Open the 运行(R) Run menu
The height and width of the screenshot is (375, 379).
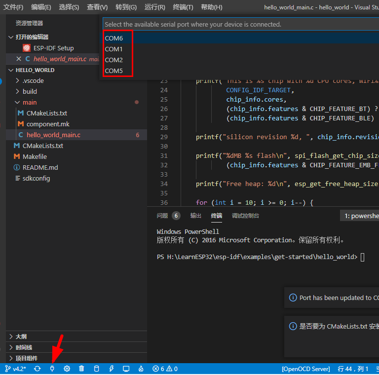(154, 7)
